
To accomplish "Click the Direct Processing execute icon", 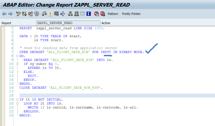I will [x=56, y=14].
